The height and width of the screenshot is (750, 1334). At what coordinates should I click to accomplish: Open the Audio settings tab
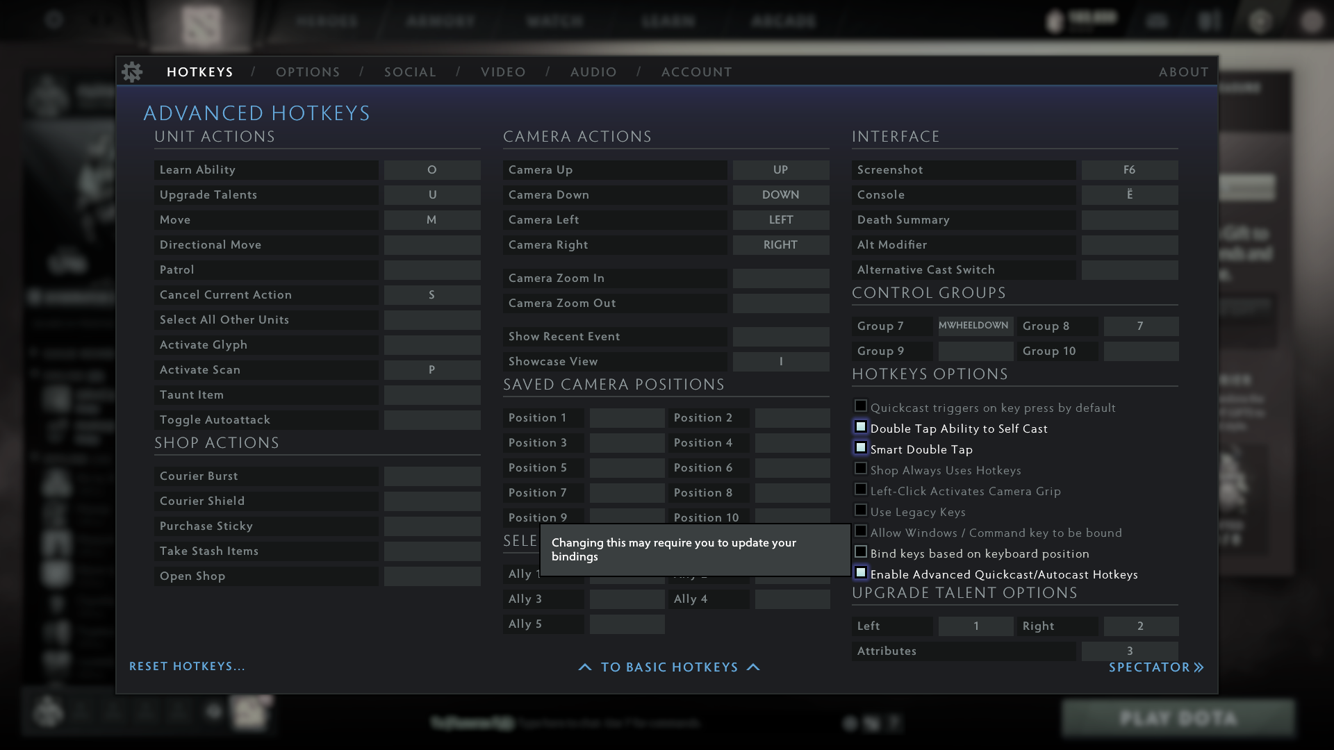coord(593,72)
